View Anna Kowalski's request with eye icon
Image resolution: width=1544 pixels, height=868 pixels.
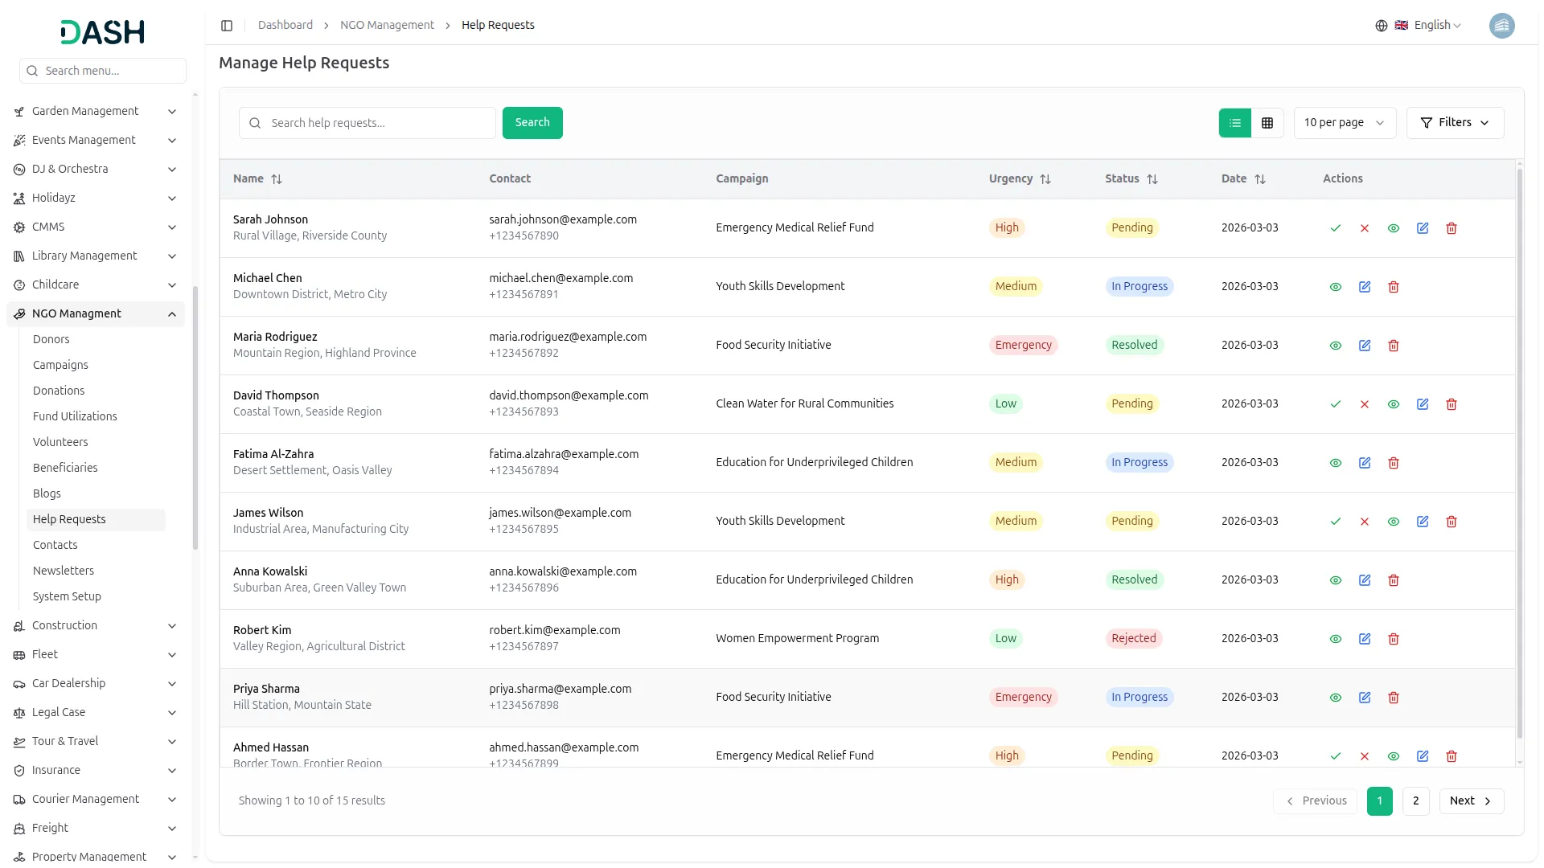(1335, 580)
